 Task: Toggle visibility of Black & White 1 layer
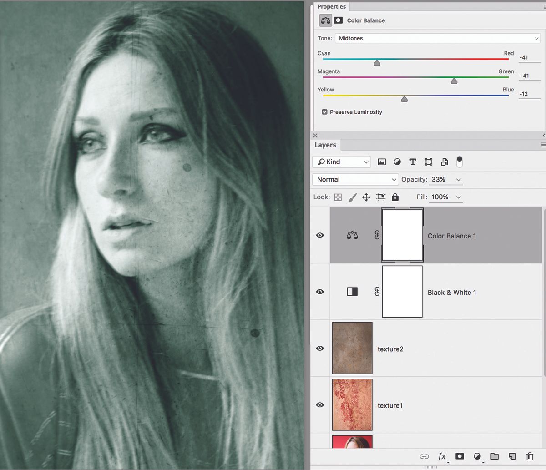point(320,292)
